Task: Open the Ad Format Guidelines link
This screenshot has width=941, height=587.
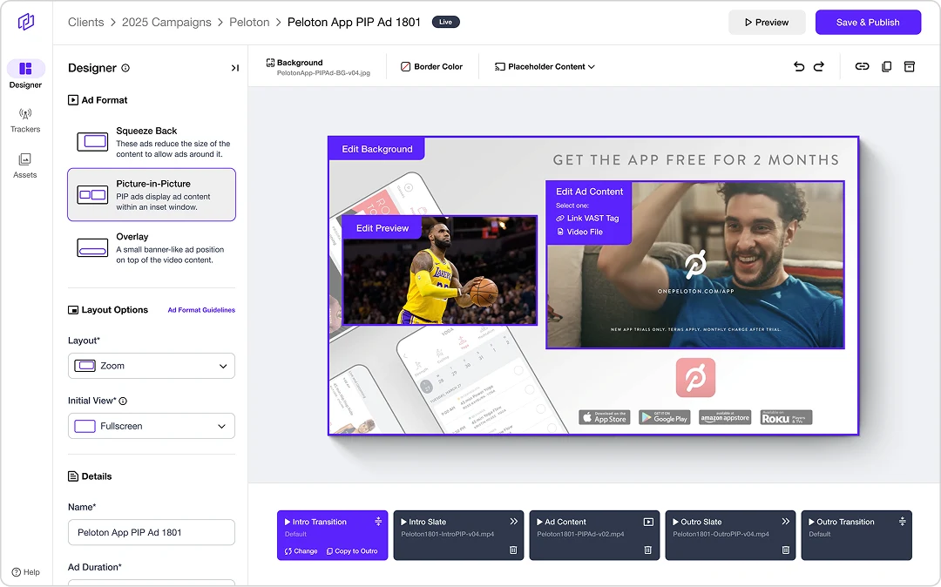Action: (x=201, y=310)
